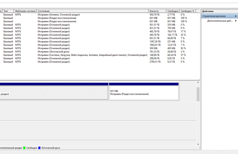238x154 pixels.
Task: Click the 26,68 ГБ free space cell
Action: pos(172,52)
